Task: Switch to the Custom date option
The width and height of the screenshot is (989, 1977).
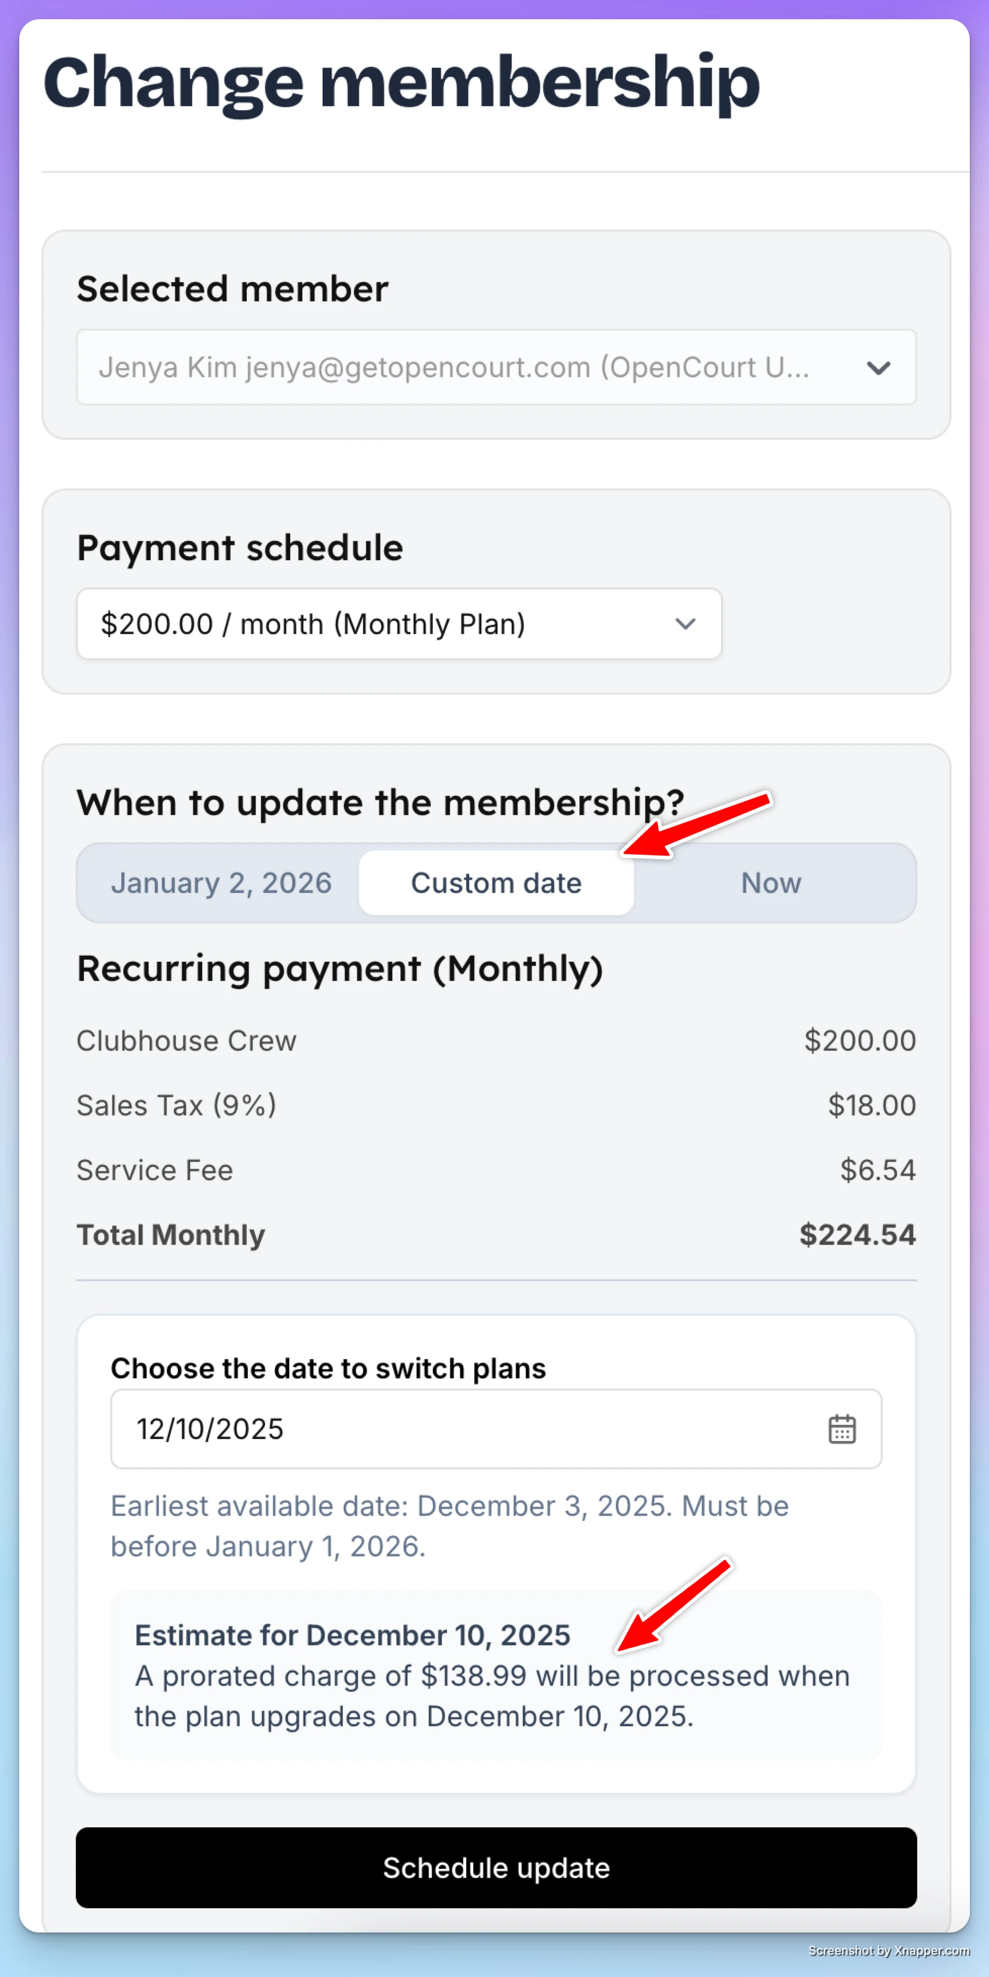Action: click(497, 883)
